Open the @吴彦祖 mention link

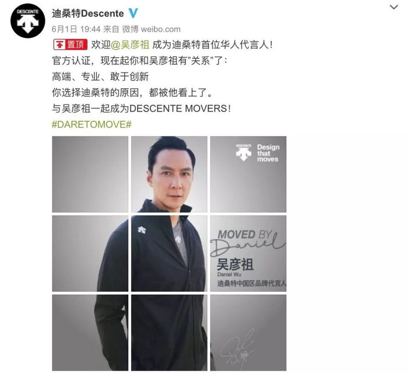[x=130, y=45]
